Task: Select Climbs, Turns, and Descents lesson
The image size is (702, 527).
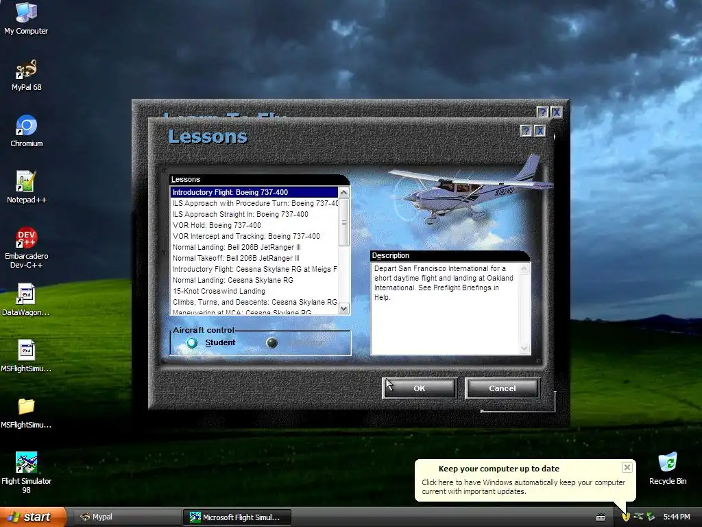Action: click(254, 302)
